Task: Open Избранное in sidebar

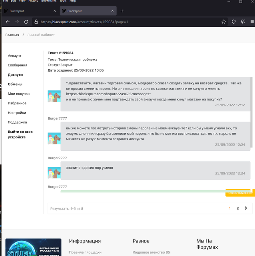Action: (x=17, y=103)
